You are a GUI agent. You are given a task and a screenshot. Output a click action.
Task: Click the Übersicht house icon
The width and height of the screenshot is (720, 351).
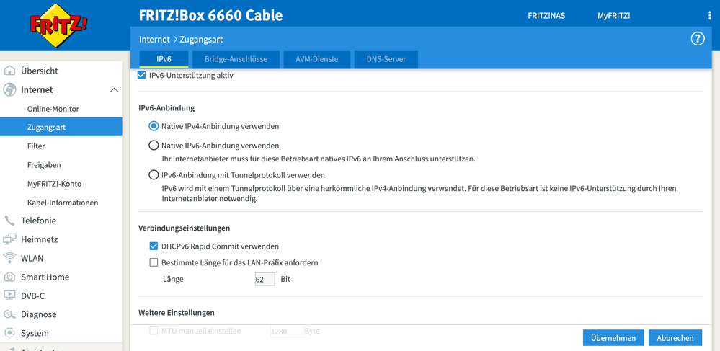[9, 71]
